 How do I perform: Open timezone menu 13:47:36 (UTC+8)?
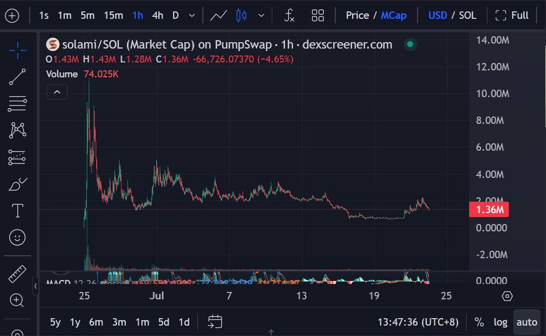[418, 322]
